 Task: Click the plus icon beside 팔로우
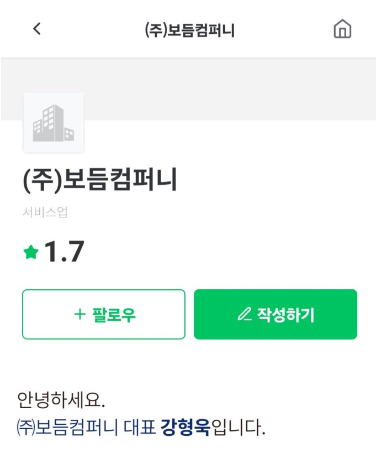(80, 314)
